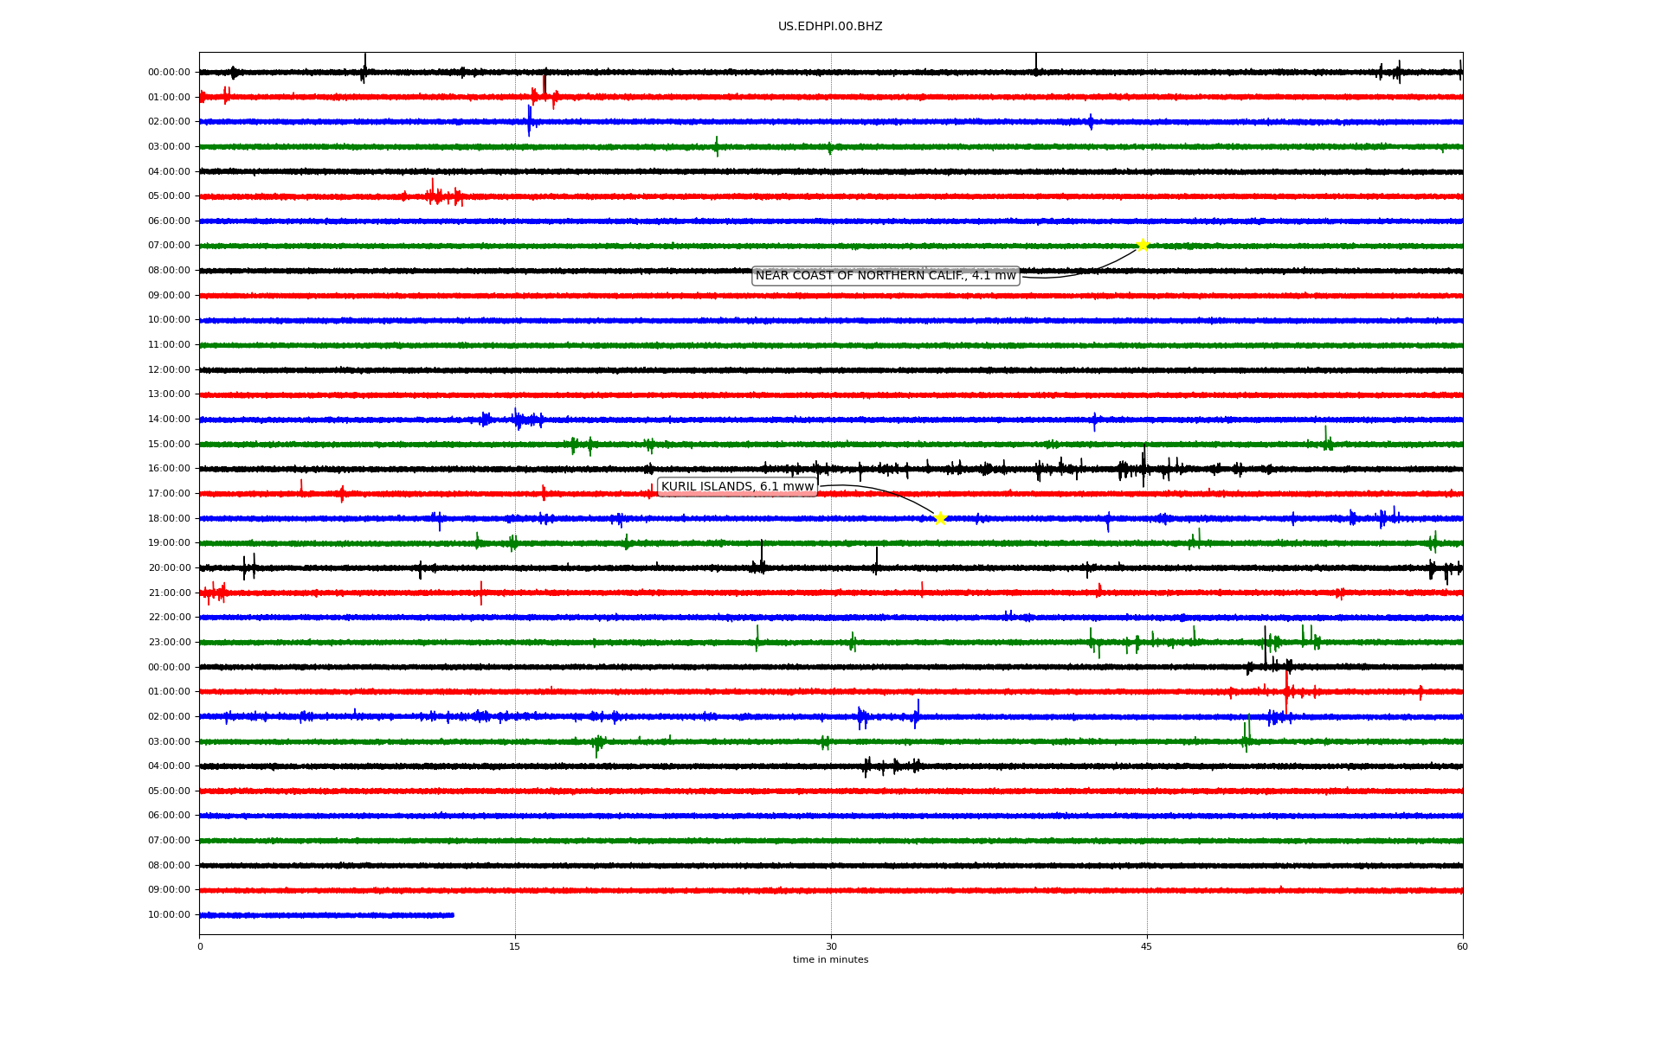Click the 12:00:00 trace label
The image size is (1662, 1038).
coord(169,370)
